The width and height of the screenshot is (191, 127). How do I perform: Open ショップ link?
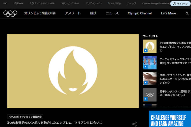[132, 3]
